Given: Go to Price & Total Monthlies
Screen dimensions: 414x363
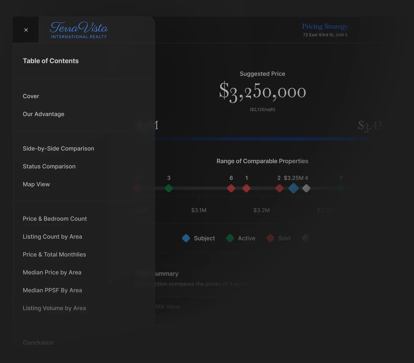Looking at the screenshot, I should [54, 255].
